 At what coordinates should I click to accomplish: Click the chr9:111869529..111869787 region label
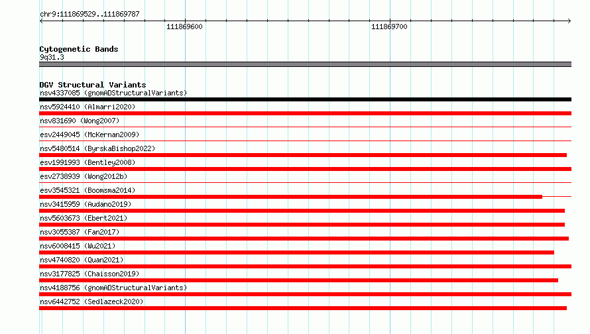[x=89, y=14]
